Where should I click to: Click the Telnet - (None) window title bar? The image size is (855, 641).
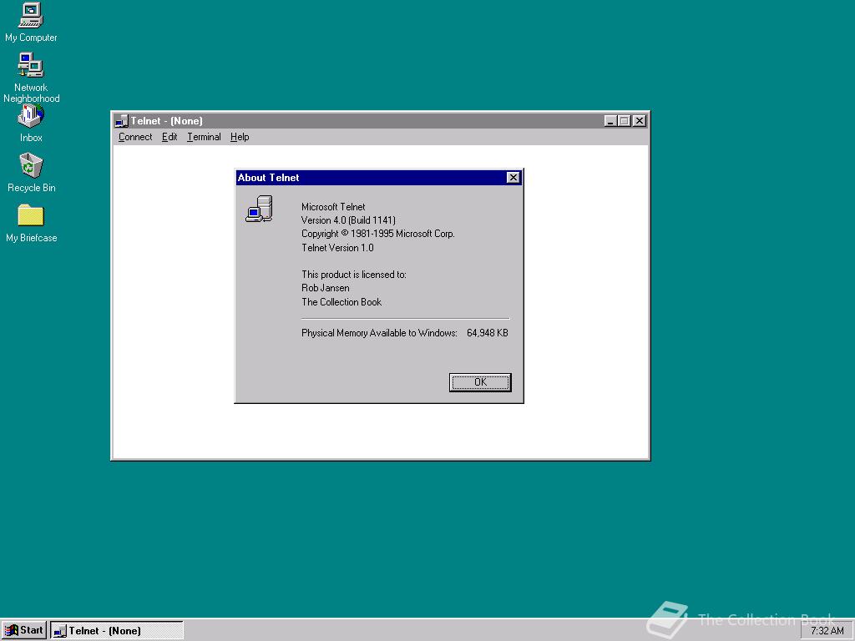[380, 121]
